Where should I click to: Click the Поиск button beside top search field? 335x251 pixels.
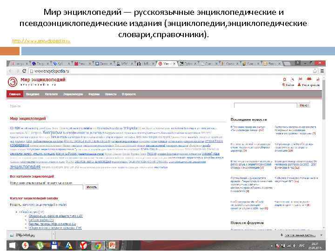303,106
